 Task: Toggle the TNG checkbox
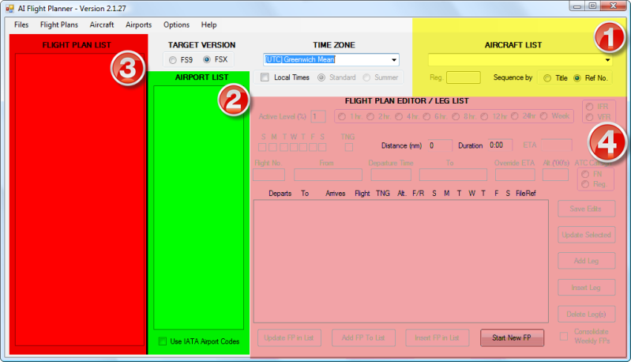tap(349, 147)
